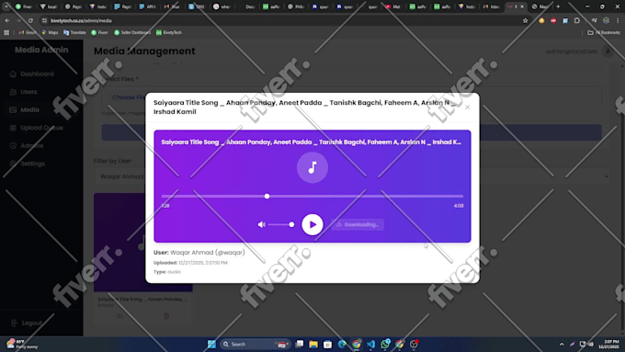Open the Windows Start menu

pos(211,344)
